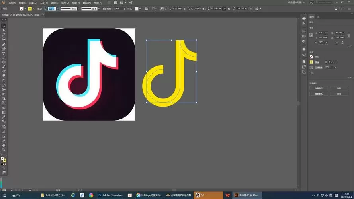Open the rotation angle 270° dropdown
354x199 pixels.
[x=327, y=43]
